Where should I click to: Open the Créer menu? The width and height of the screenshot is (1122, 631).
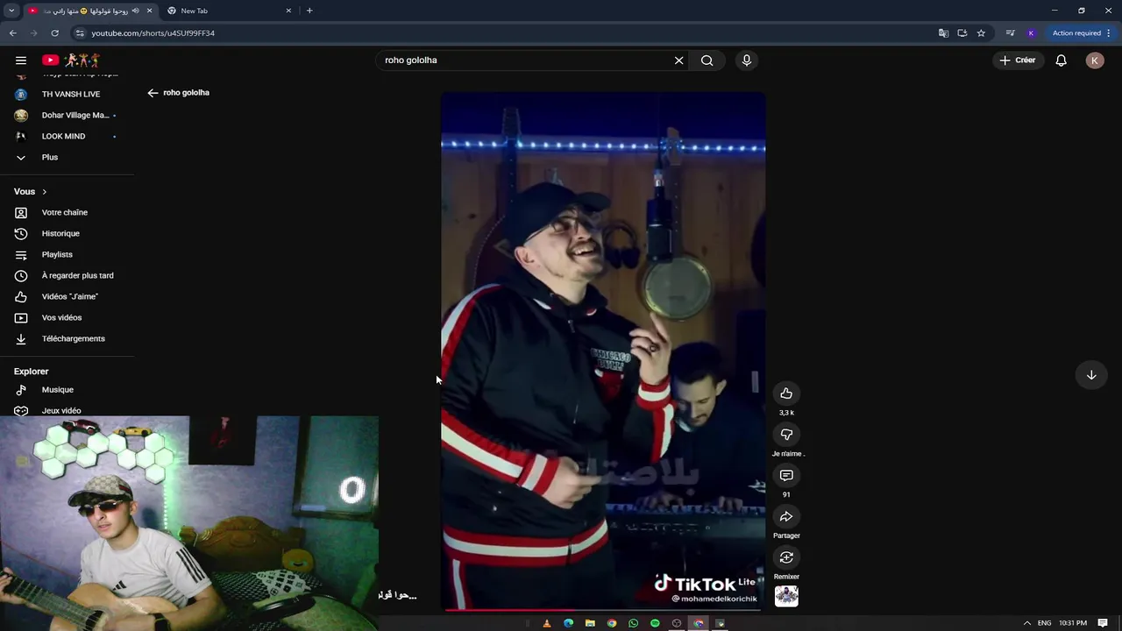1018,60
